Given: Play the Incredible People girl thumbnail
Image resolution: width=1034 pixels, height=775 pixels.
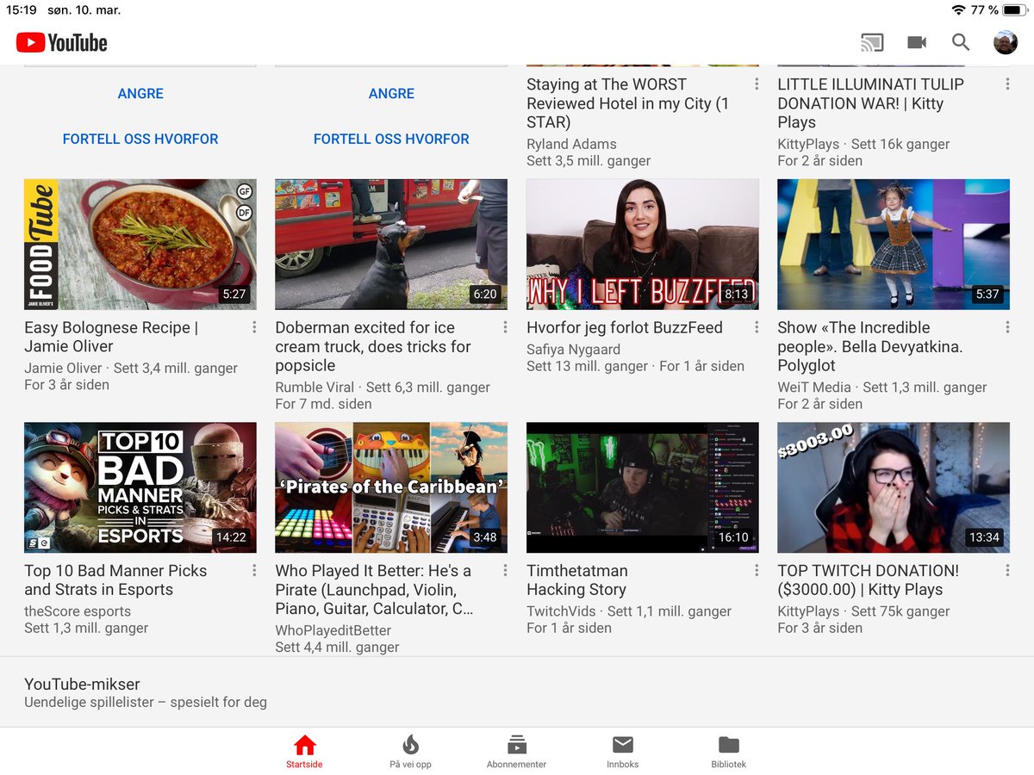Looking at the screenshot, I should coord(894,245).
